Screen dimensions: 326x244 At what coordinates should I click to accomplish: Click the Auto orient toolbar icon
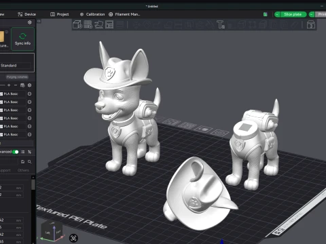pos(98,24)
